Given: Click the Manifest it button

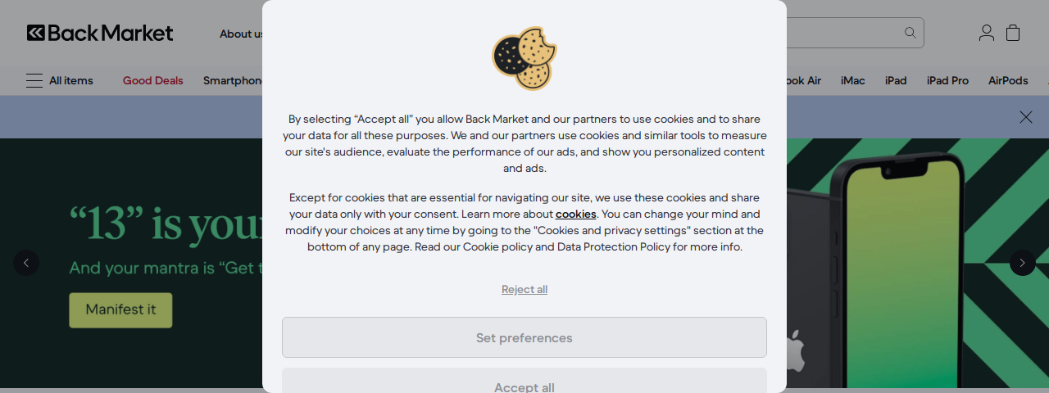Looking at the screenshot, I should tap(120, 310).
